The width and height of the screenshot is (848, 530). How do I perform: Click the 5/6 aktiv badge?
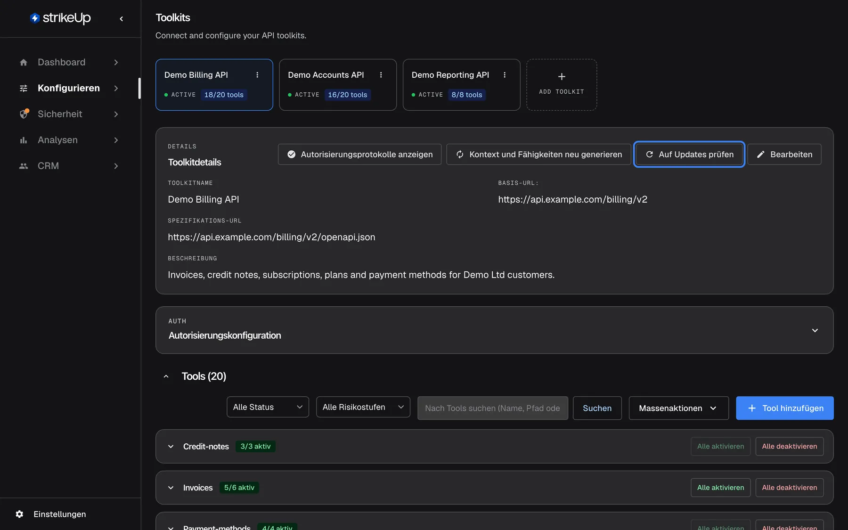(x=239, y=488)
